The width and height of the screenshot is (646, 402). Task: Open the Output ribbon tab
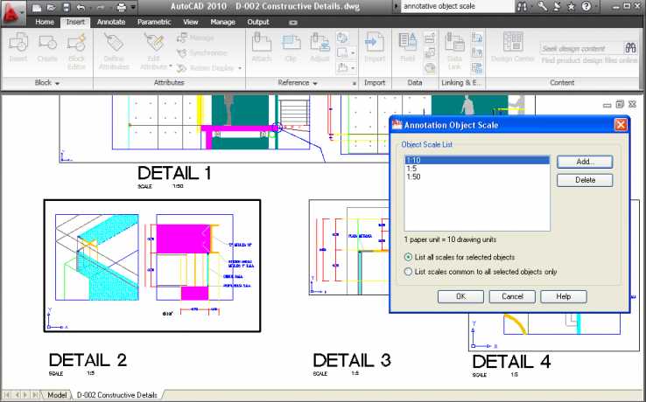coord(258,22)
